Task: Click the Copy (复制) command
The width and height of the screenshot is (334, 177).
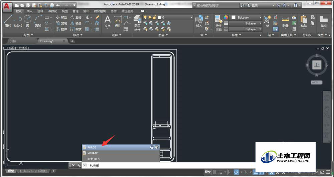Action: (61, 23)
